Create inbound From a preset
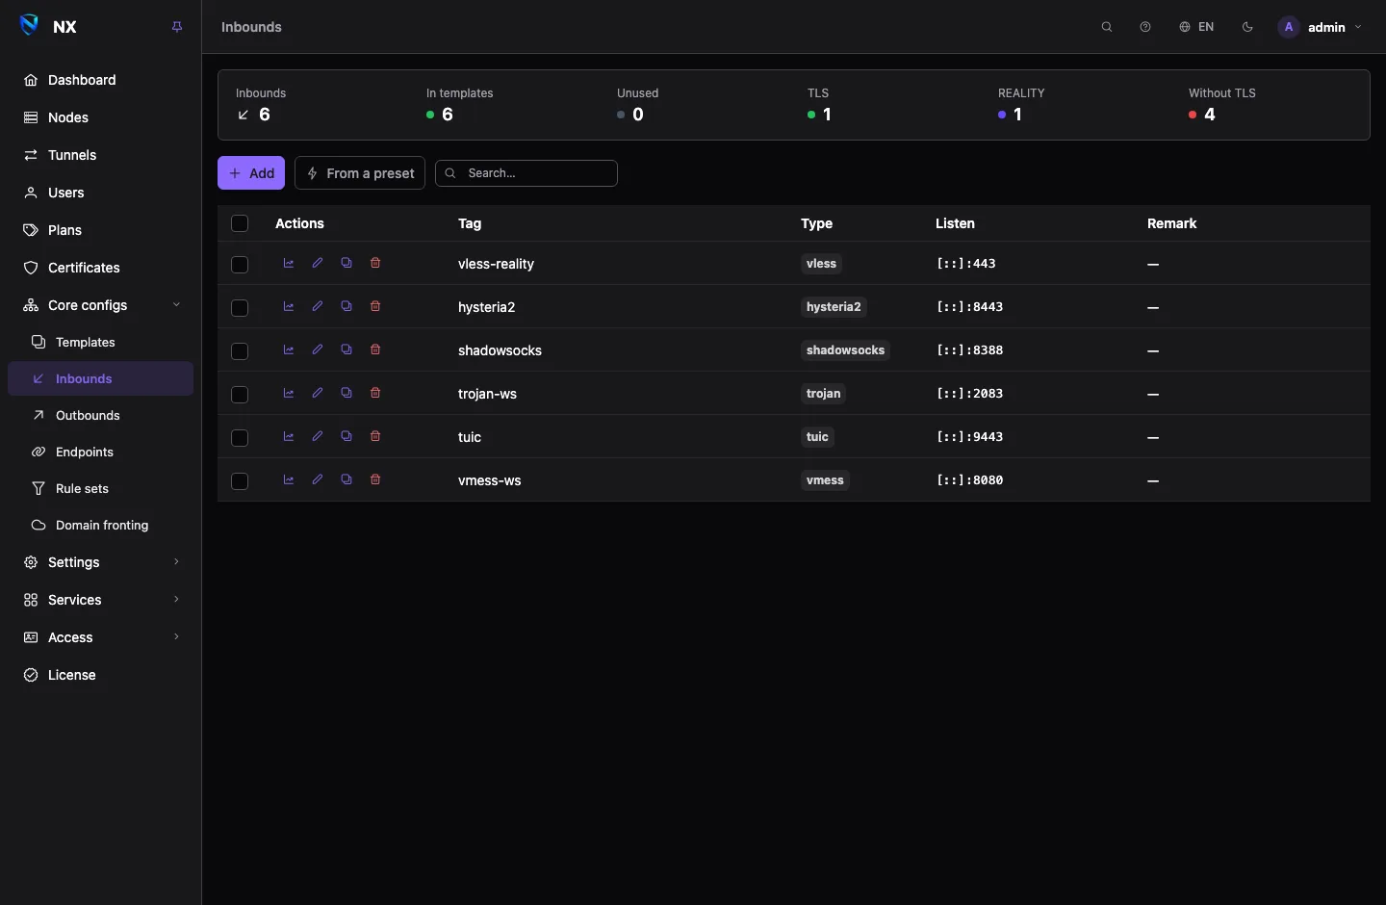Screen dimensions: 1386x905 (360, 173)
